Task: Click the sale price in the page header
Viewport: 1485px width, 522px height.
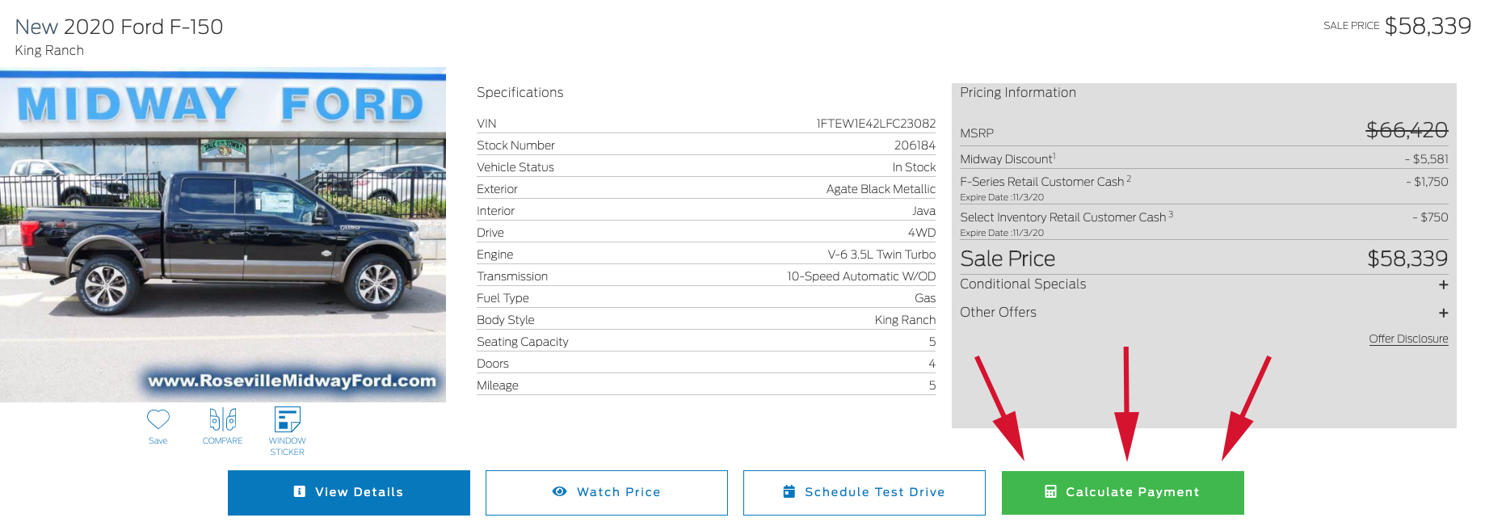Action: coord(1428,26)
